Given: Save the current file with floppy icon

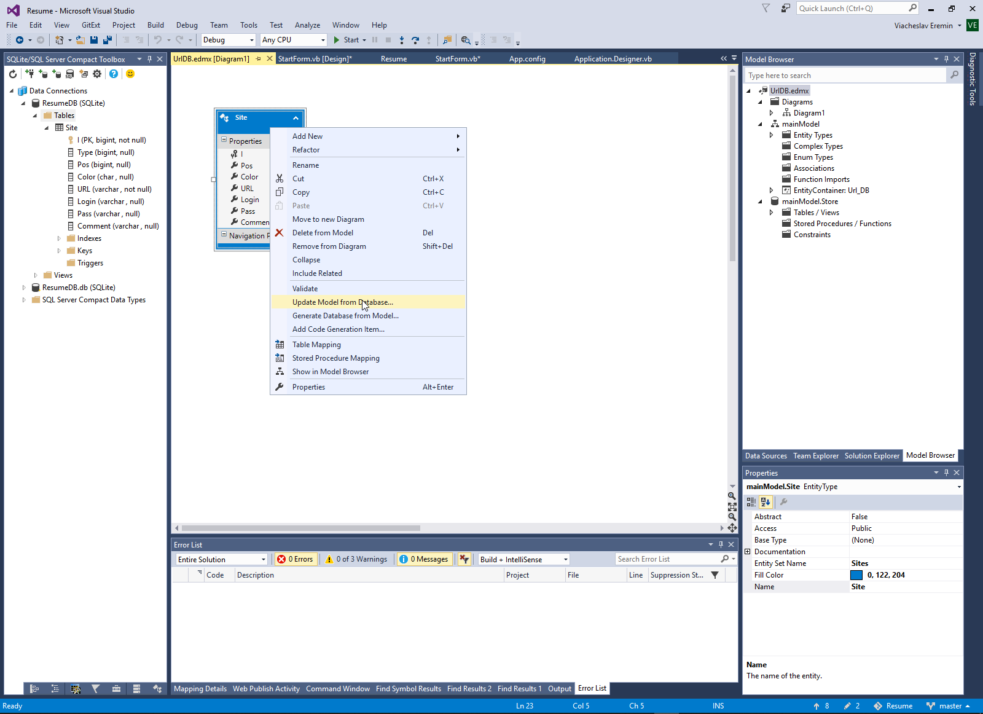Looking at the screenshot, I should [94, 40].
